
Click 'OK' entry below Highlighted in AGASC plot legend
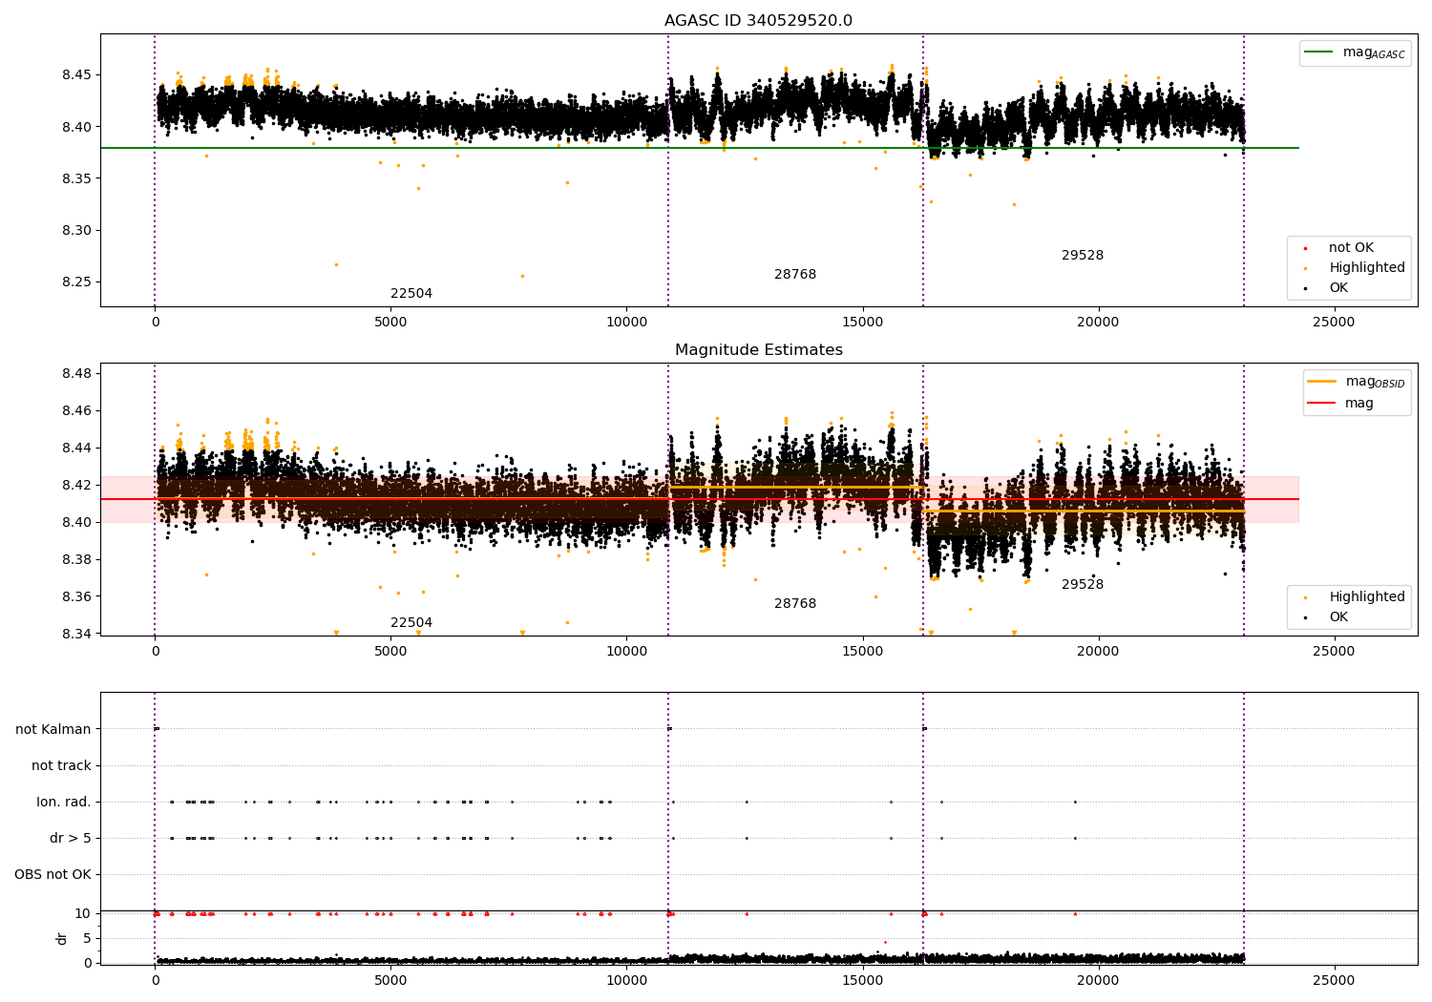(1338, 288)
